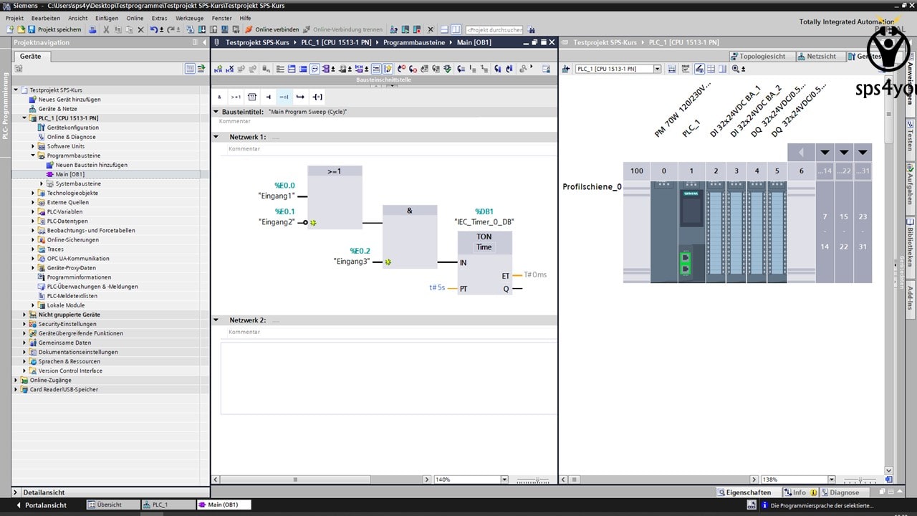
Task: Click the zoom magnifier icon in the device view toolbar
Action: coord(736,69)
